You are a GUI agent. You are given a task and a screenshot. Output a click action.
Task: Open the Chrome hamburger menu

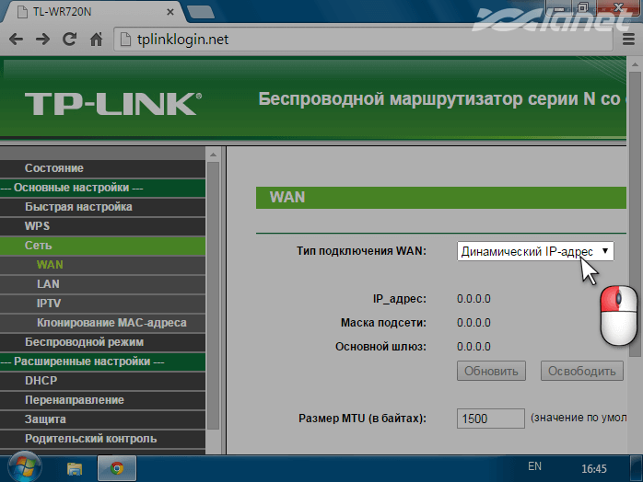tap(628, 40)
